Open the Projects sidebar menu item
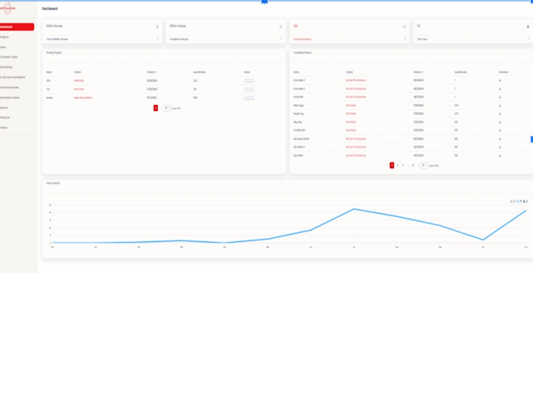Viewport: 533px width, 399px height. point(5,37)
